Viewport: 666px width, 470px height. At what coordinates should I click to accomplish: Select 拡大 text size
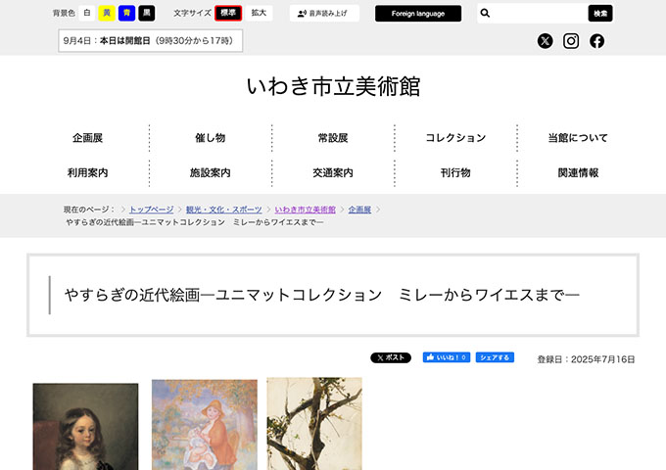tap(259, 13)
